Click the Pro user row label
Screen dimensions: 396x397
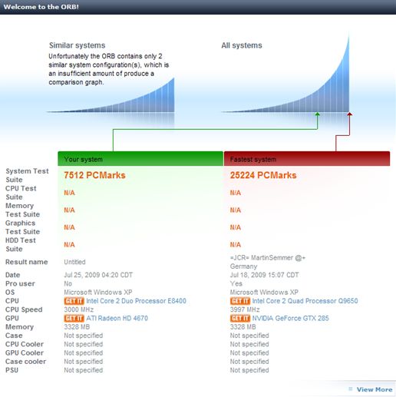(20, 283)
